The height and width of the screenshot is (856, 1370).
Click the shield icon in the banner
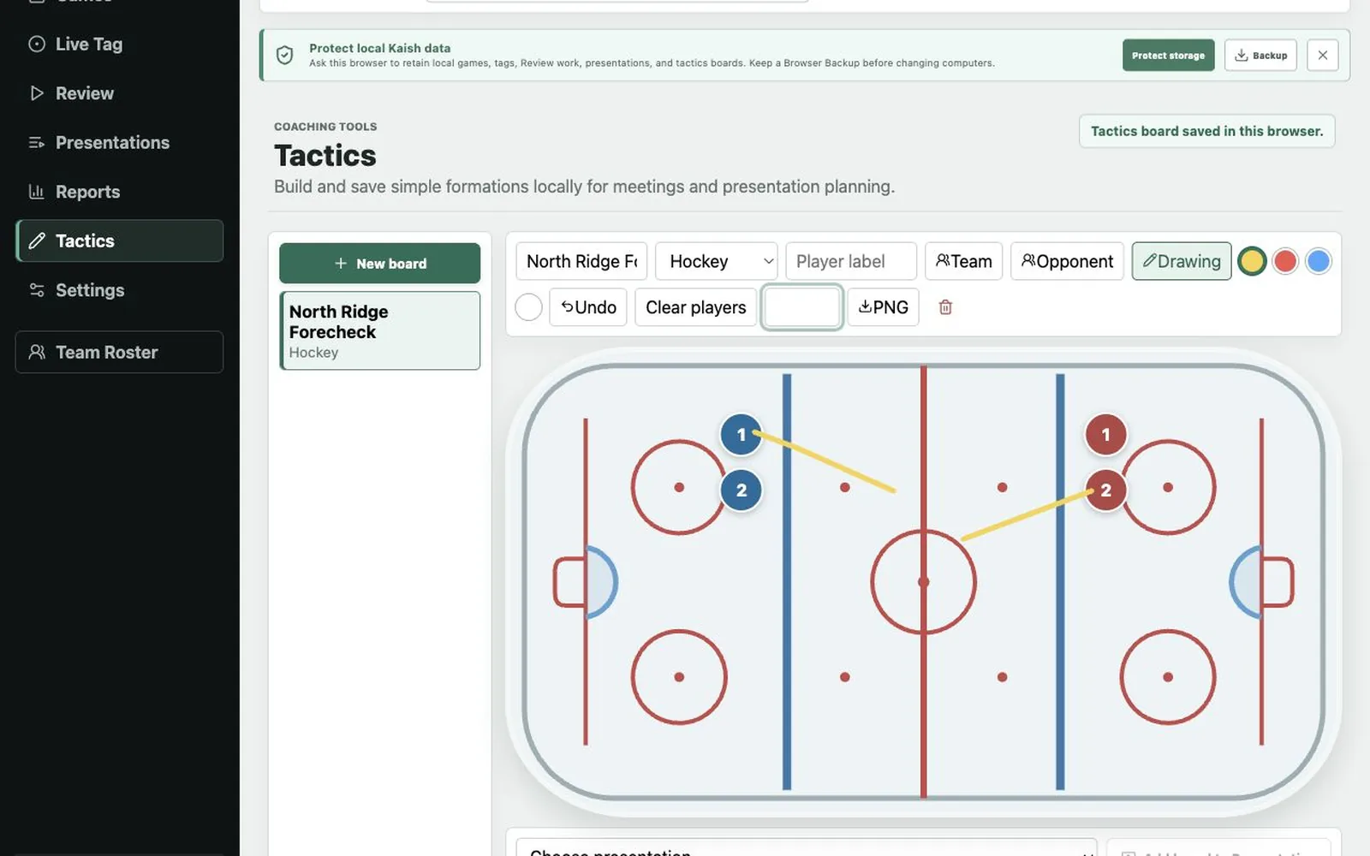(285, 56)
